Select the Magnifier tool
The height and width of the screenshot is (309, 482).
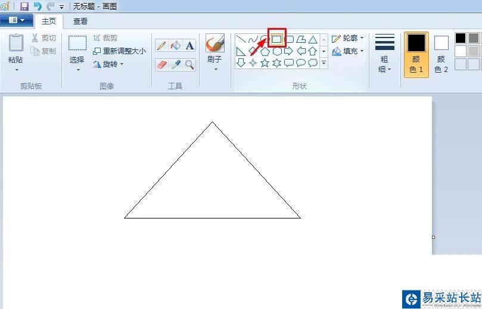[x=189, y=64]
